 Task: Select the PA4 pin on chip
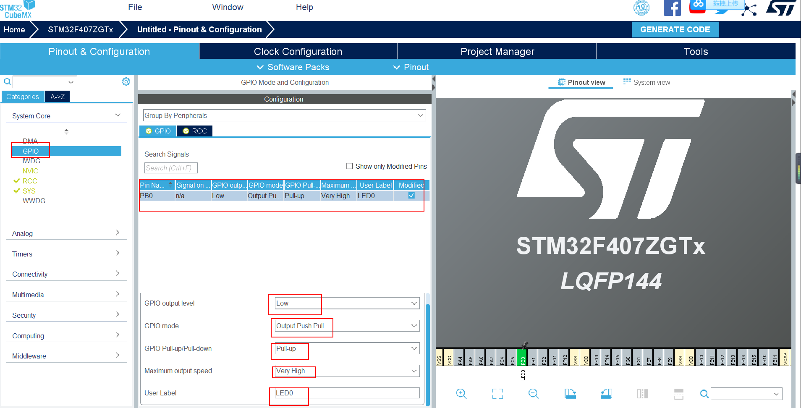[x=460, y=357]
